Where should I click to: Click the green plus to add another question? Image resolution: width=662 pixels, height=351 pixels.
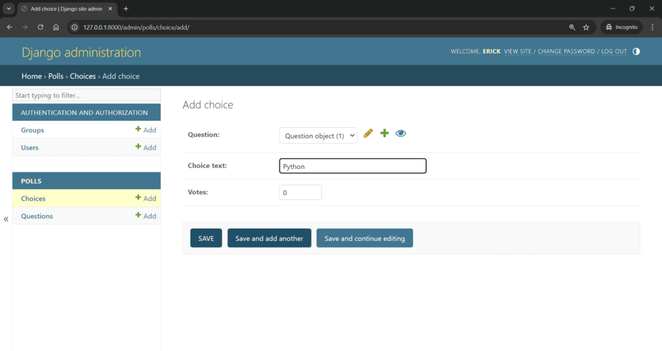(x=384, y=134)
